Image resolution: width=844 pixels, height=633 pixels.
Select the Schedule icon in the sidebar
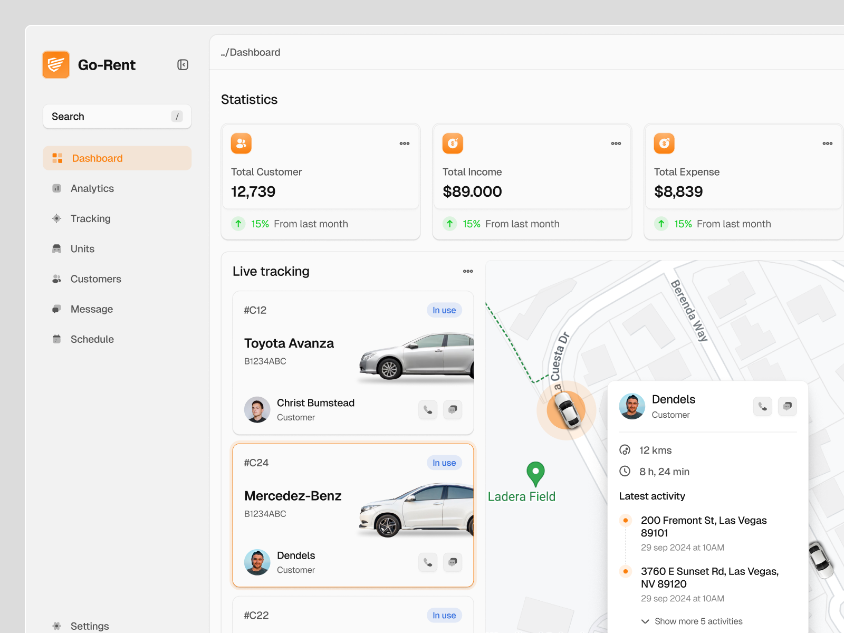56,339
